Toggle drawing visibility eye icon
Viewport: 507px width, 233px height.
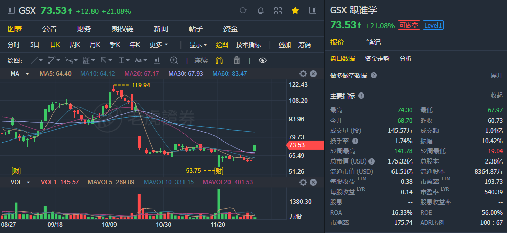coord(263,60)
